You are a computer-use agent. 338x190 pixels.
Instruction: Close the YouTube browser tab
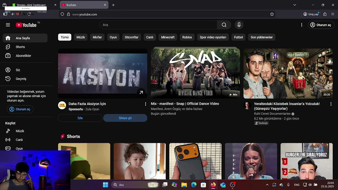(105, 5)
